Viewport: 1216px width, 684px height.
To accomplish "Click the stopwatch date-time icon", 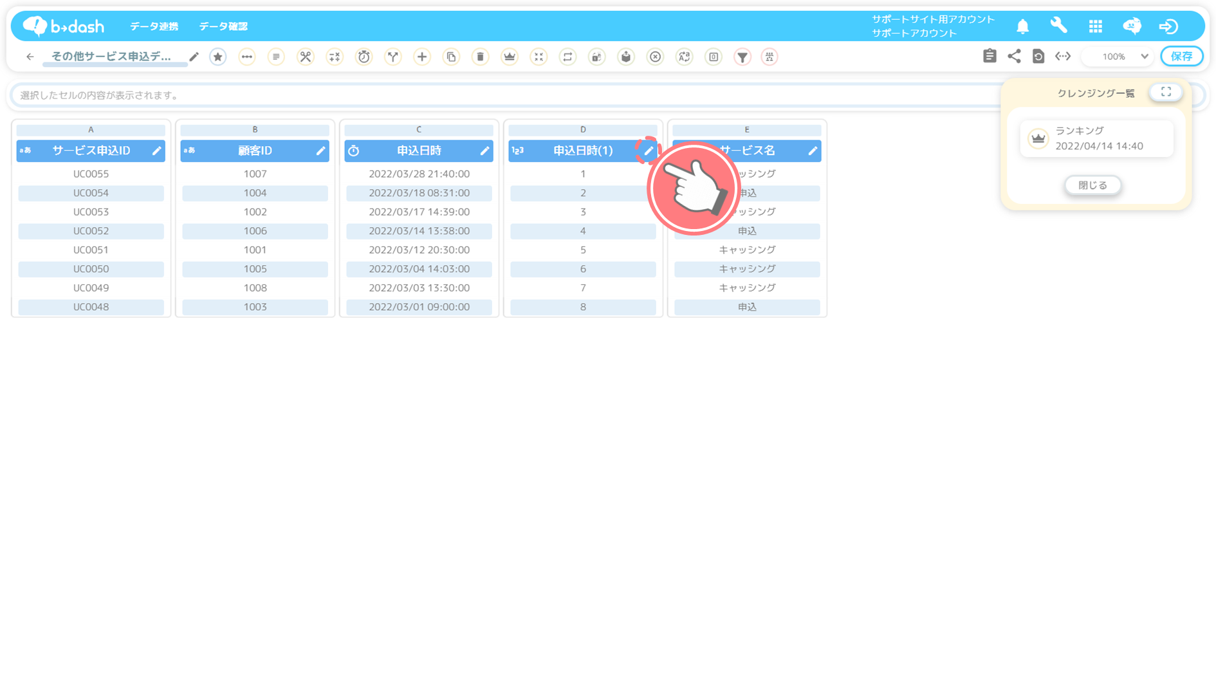I will pyautogui.click(x=364, y=57).
